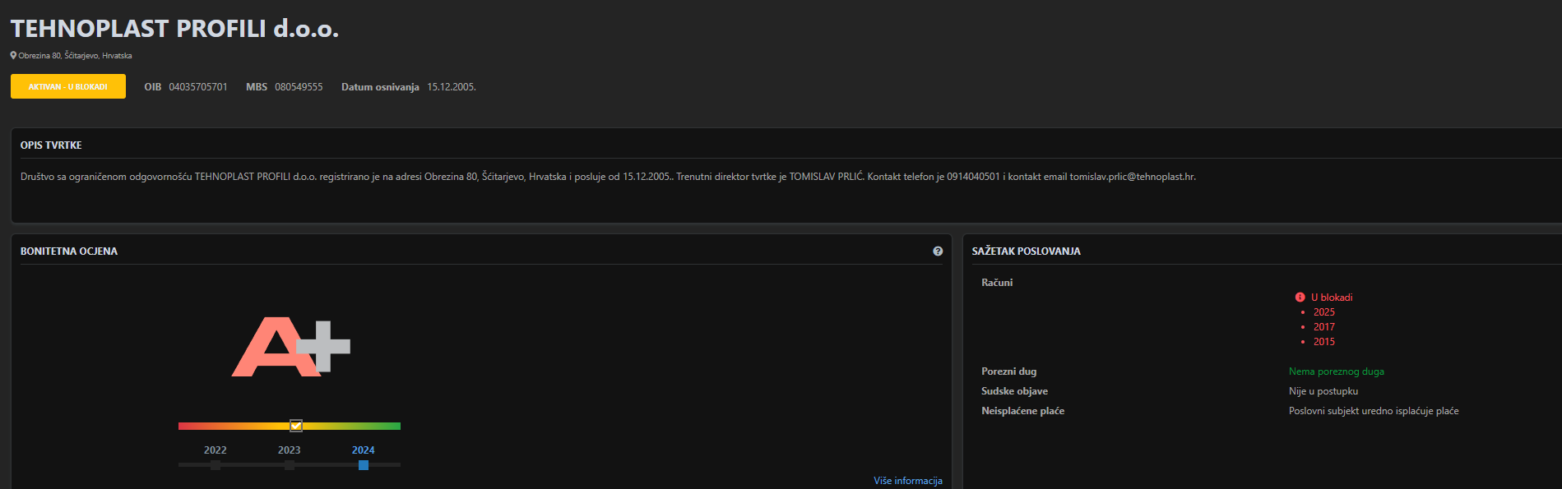Click the TEHNOPLAST PROFILI d.o.o. company title
The height and width of the screenshot is (489, 1562).
[174, 29]
